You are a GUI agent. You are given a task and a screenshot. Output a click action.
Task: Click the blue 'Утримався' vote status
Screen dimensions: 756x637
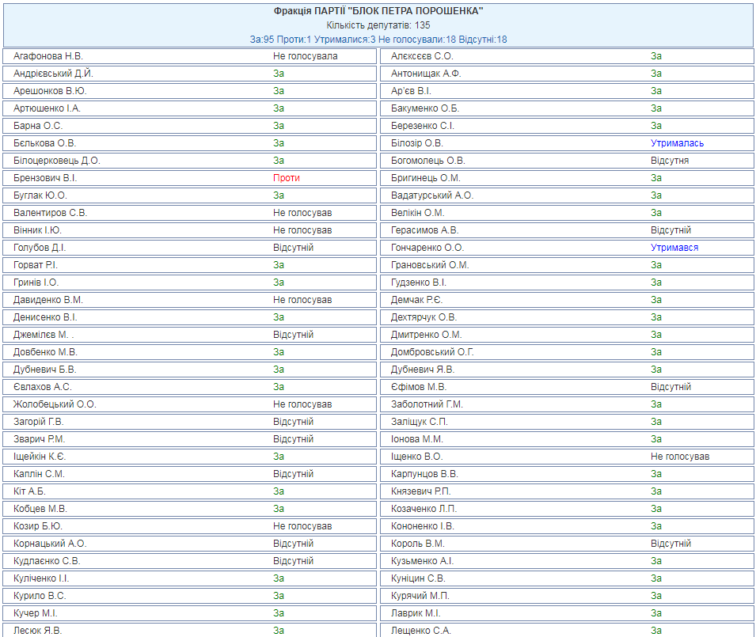pos(674,248)
